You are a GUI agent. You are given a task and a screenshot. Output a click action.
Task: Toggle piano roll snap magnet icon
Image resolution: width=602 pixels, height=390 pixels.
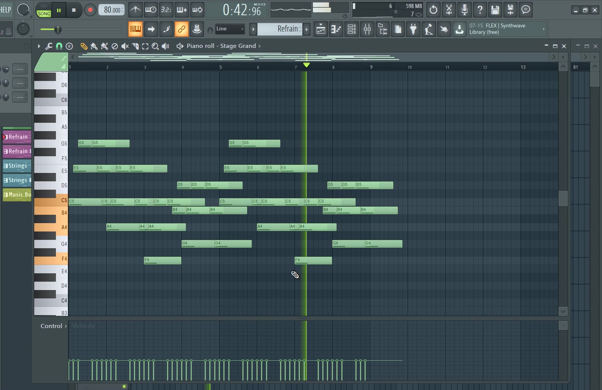tap(59, 46)
